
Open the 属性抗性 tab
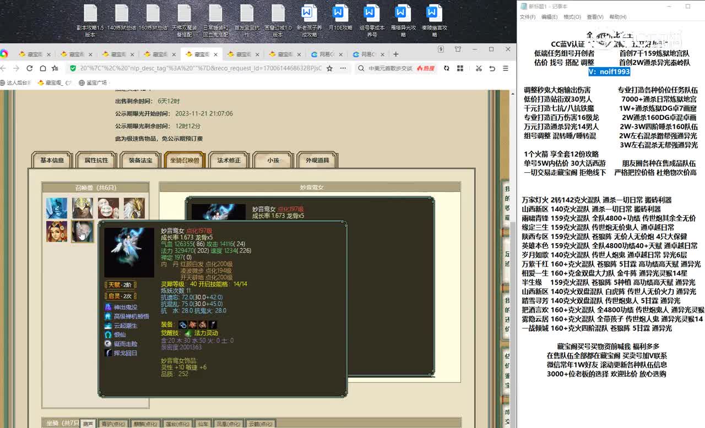96,160
